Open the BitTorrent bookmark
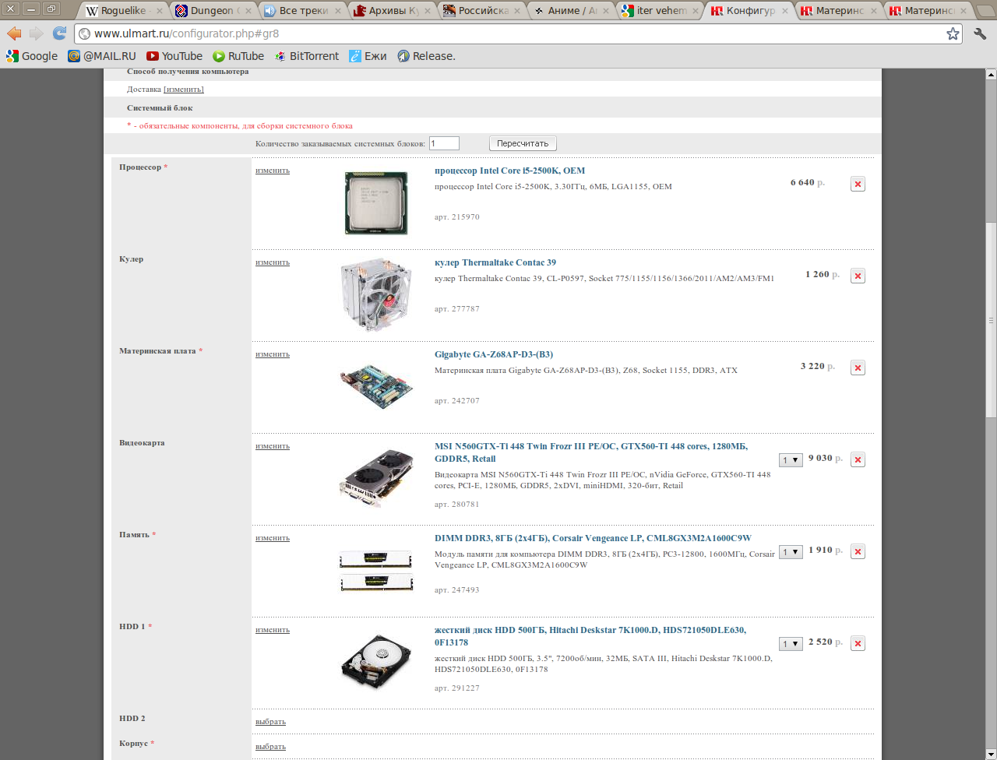This screenshot has width=997, height=760. 307,56
